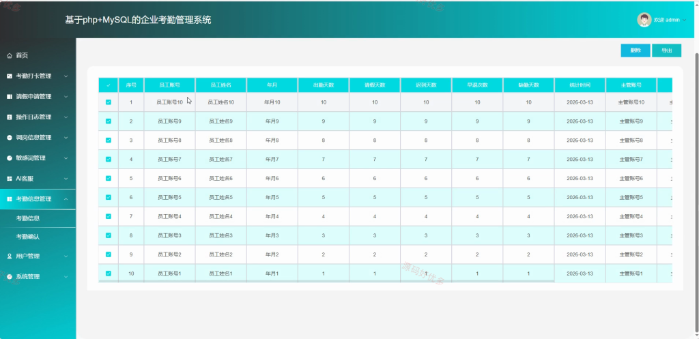
Task: Uncheck the checkbox for row 员工账号10
Action: [x=109, y=102]
